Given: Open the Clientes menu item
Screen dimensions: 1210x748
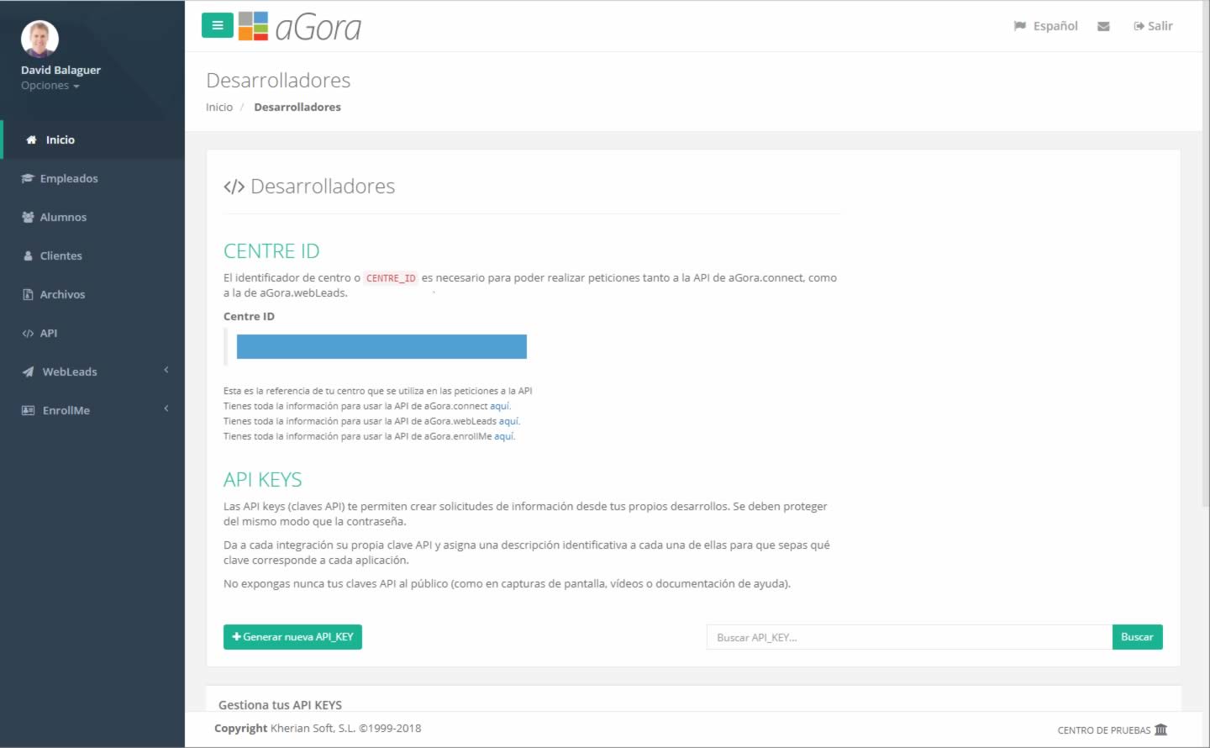Looking at the screenshot, I should (x=92, y=255).
